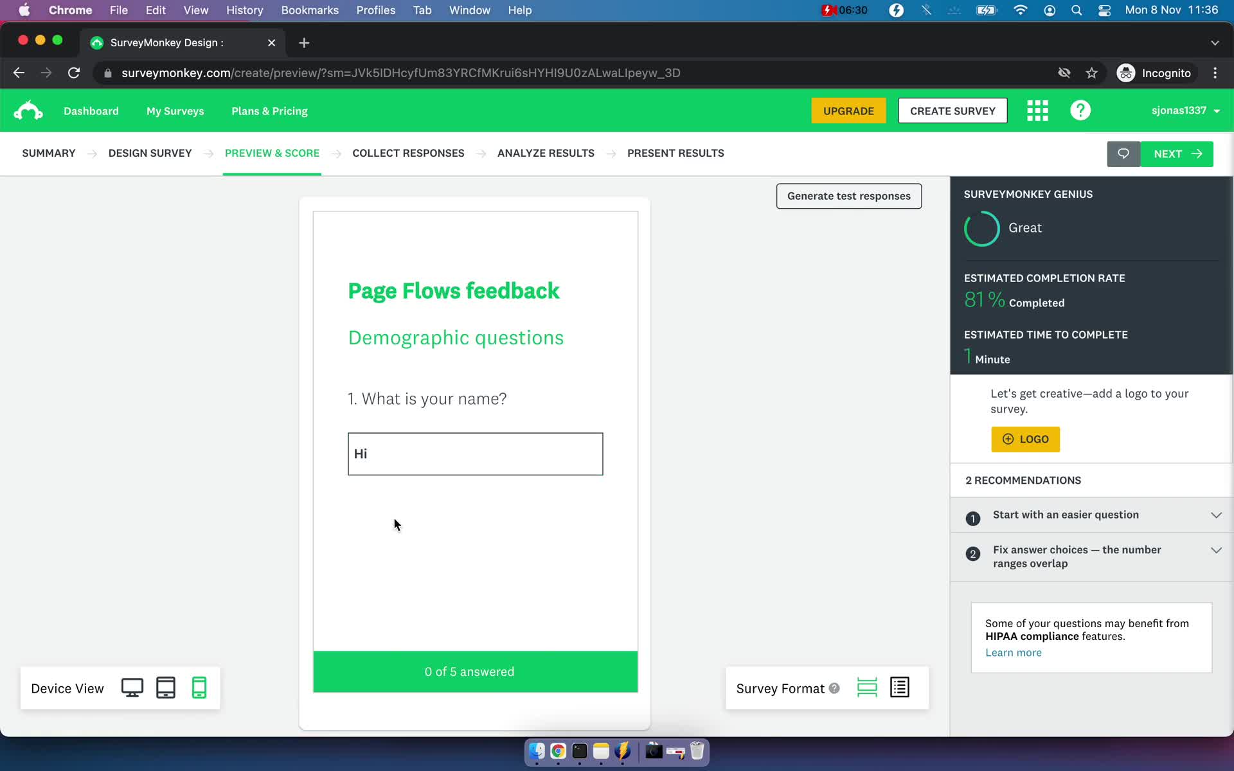Click the Generate test responses button

(x=848, y=195)
